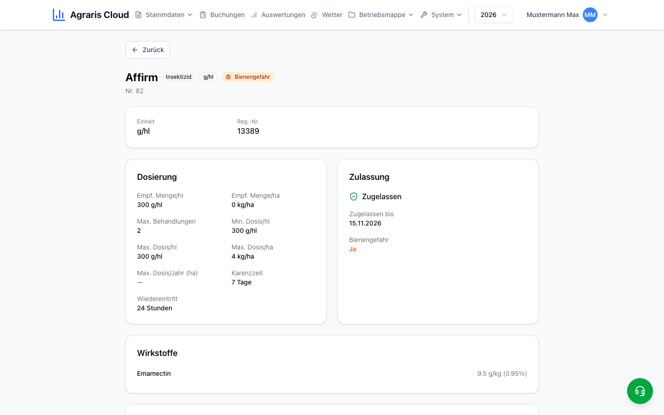Image resolution: width=664 pixels, height=415 pixels.
Task: Click the Buchungen clipboard icon
Action: (x=203, y=15)
